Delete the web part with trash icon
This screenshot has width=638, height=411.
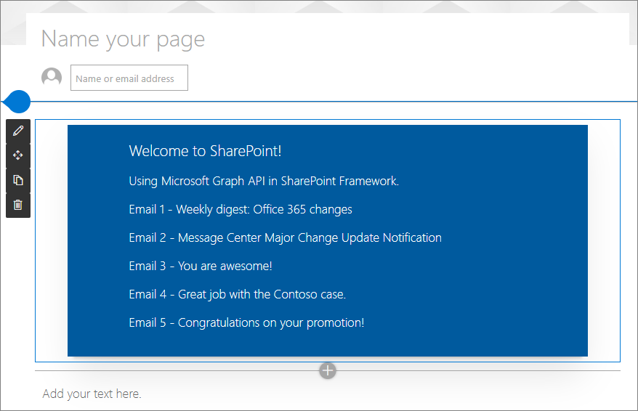click(x=18, y=205)
